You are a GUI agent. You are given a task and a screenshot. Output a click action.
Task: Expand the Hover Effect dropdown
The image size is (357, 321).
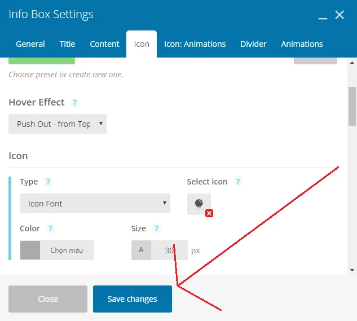click(x=58, y=124)
